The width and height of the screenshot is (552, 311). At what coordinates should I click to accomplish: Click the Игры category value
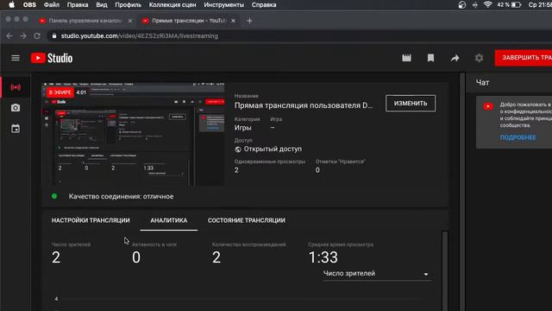pyautogui.click(x=243, y=128)
